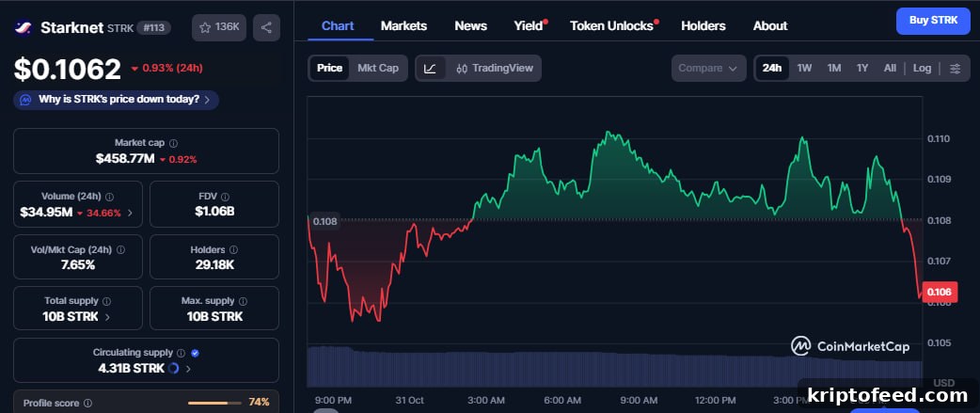
Task: Set chart range to All
Action: click(890, 68)
